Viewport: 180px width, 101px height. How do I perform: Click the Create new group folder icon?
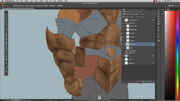coord(148,81)
